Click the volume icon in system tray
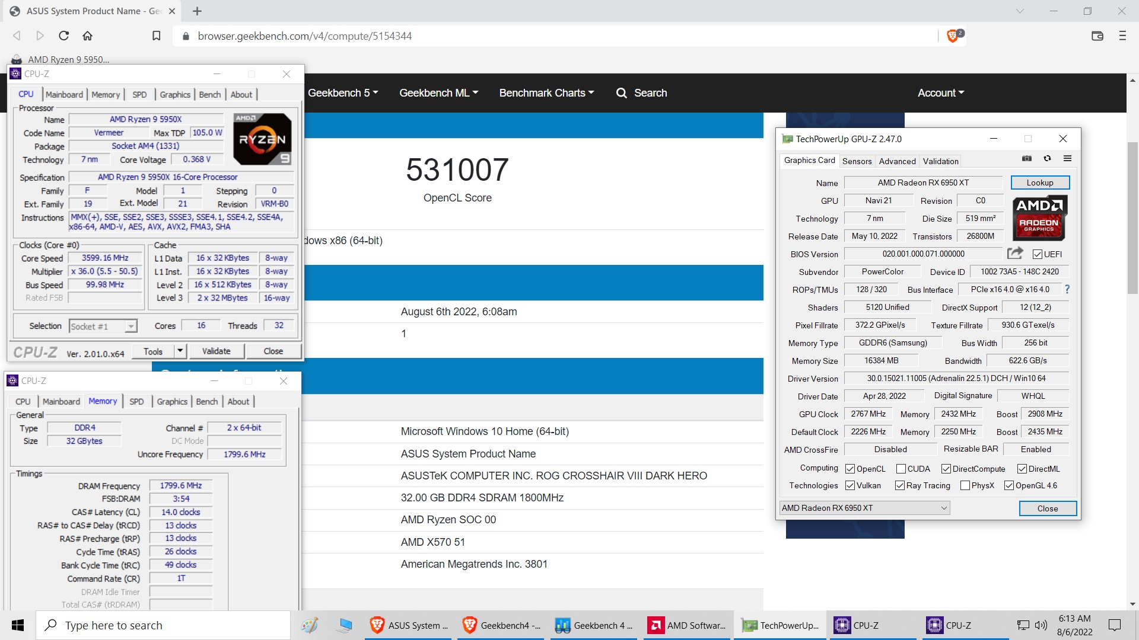The width and height of the screenshot is (1139, 640). tap(1041, 625)
